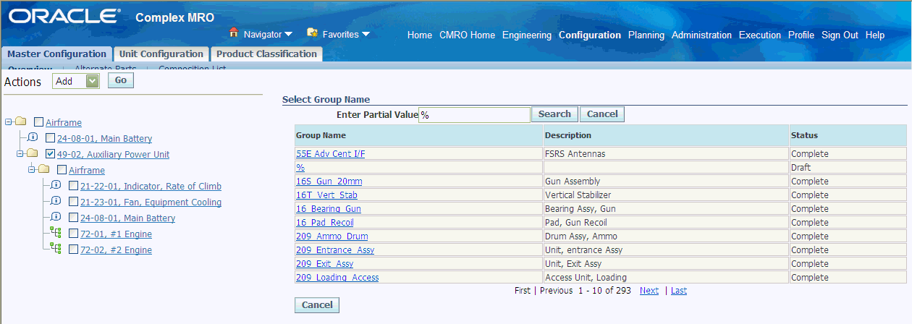Open the Help menu item
This screenshot has height=324, width=912.
[x=875, y=35]
